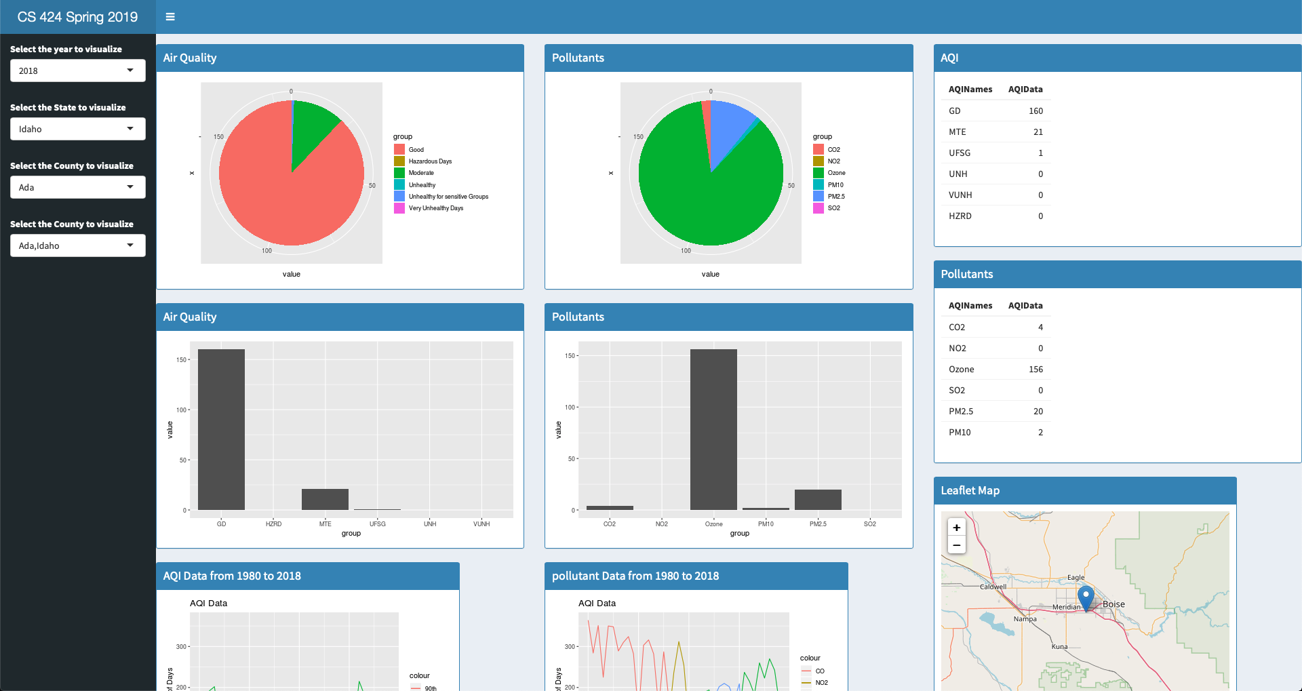1302x691 pixels.
Task: Click the AQINames header in the AQI table
Action: click(x=970, y=90)
